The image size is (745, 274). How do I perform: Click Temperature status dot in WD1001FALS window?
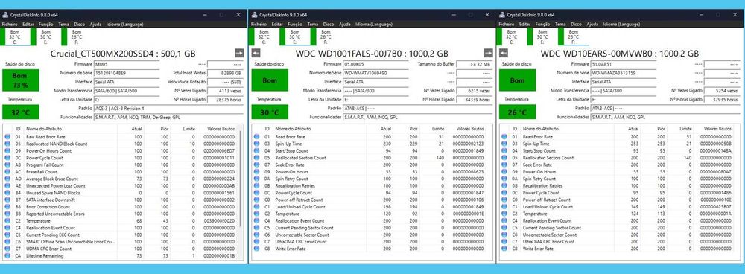click(x=256, y=214)
